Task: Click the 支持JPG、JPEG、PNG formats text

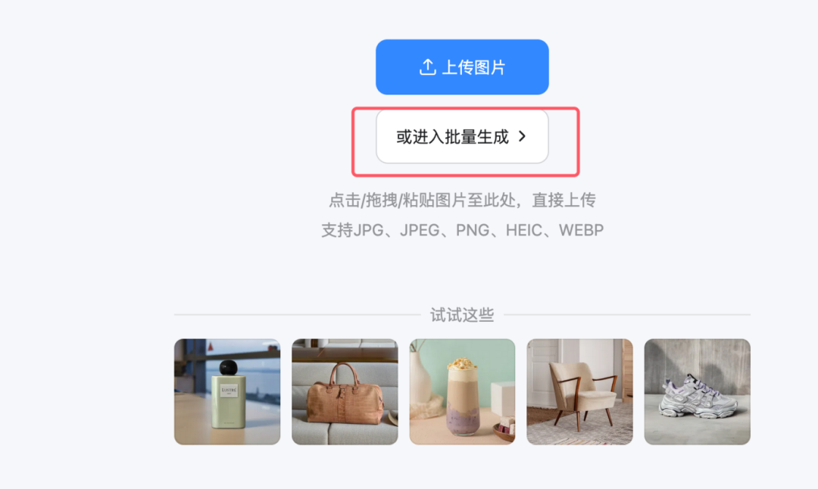Action: [405, 230]
